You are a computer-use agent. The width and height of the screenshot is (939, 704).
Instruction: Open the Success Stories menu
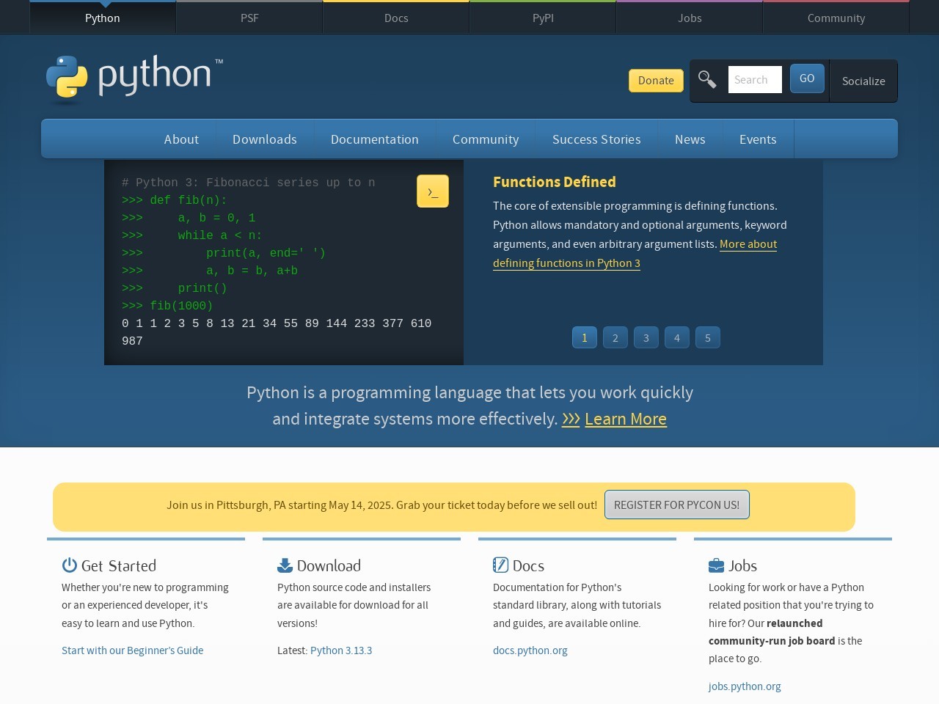[x=596, y=139]
